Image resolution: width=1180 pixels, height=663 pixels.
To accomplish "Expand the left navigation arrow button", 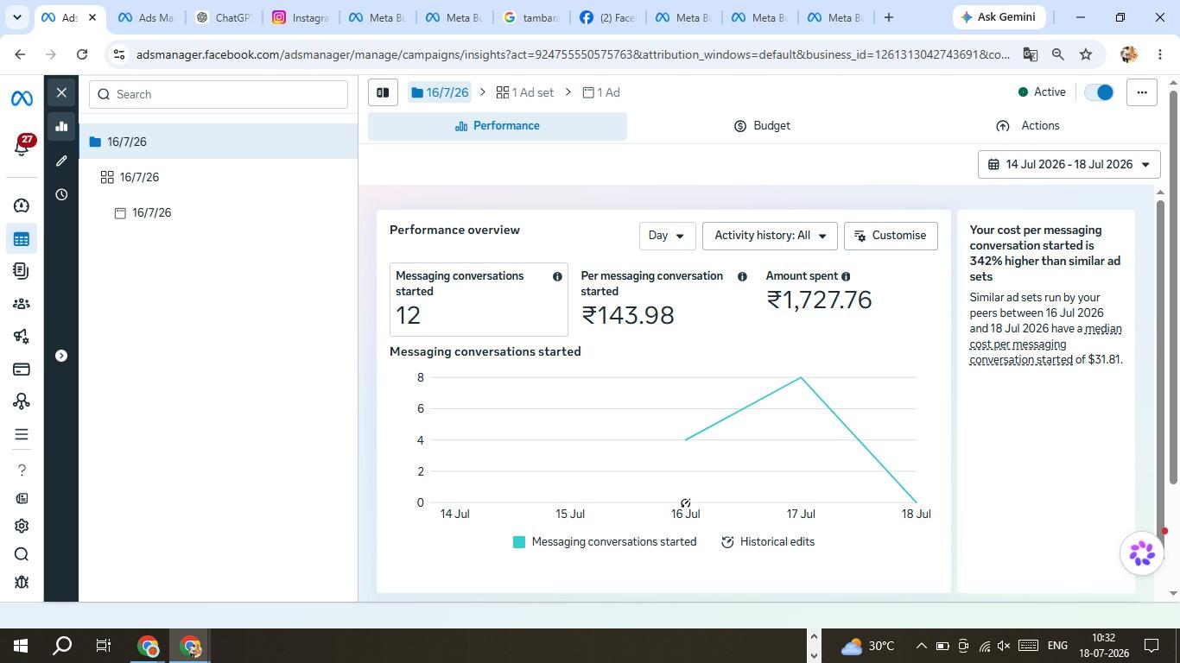I will tap(61, 356).
